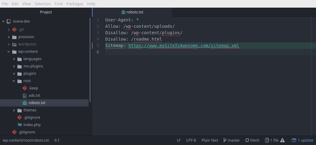The height and width of the screenshot is (145, 316).
Task: Click the 1 update notification label
Action: [x=306, y=140]
